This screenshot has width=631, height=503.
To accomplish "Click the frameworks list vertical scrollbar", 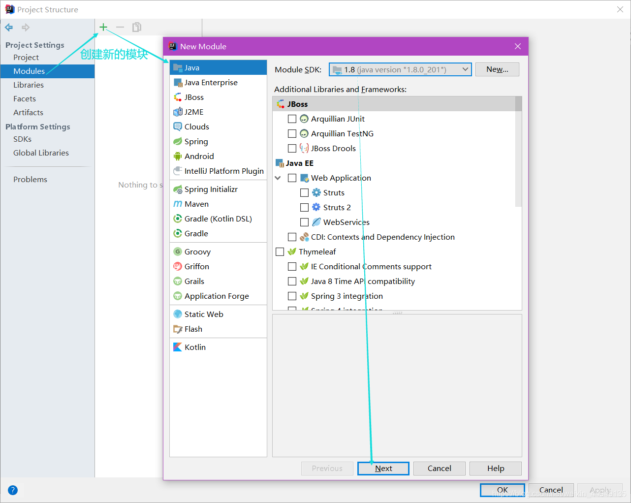I will click(518, 152).
